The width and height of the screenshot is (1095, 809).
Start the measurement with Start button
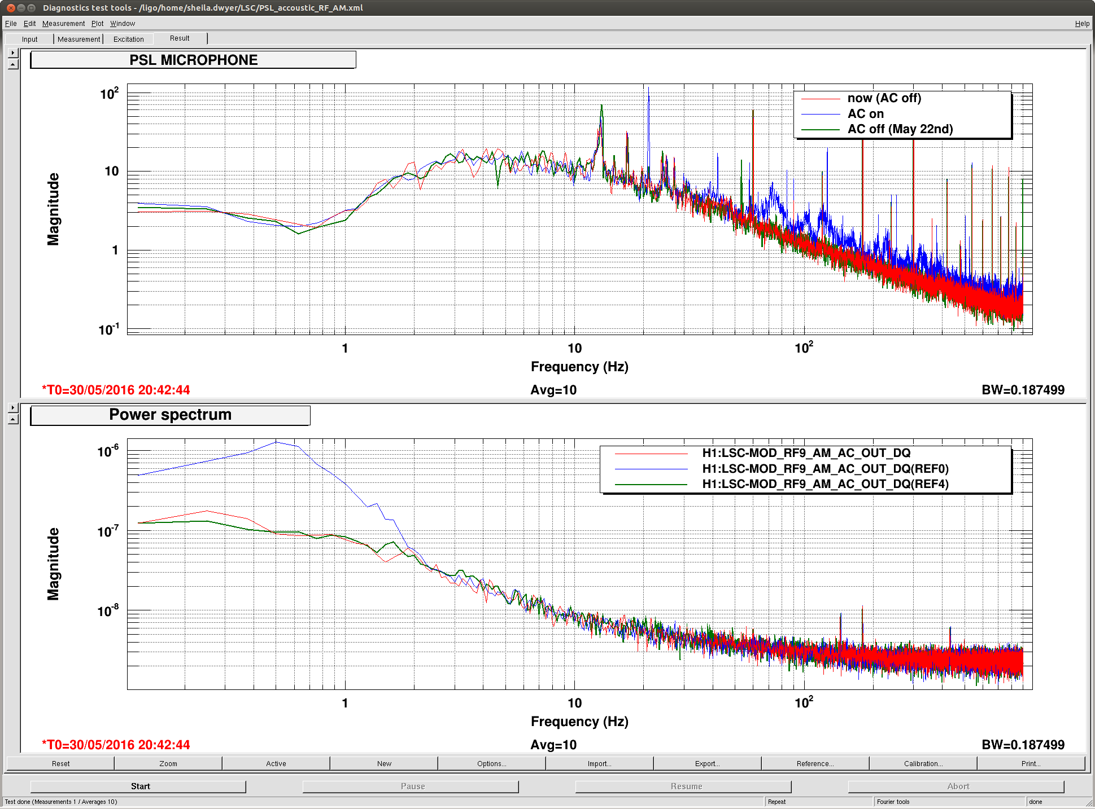tap(138, 786)
